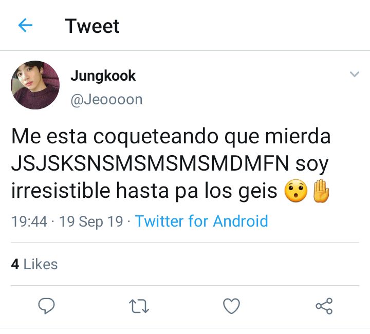This screenshot has height=334, width=370.
Task: Click the word Likes beside the count
Action: [x=41, y=264]
